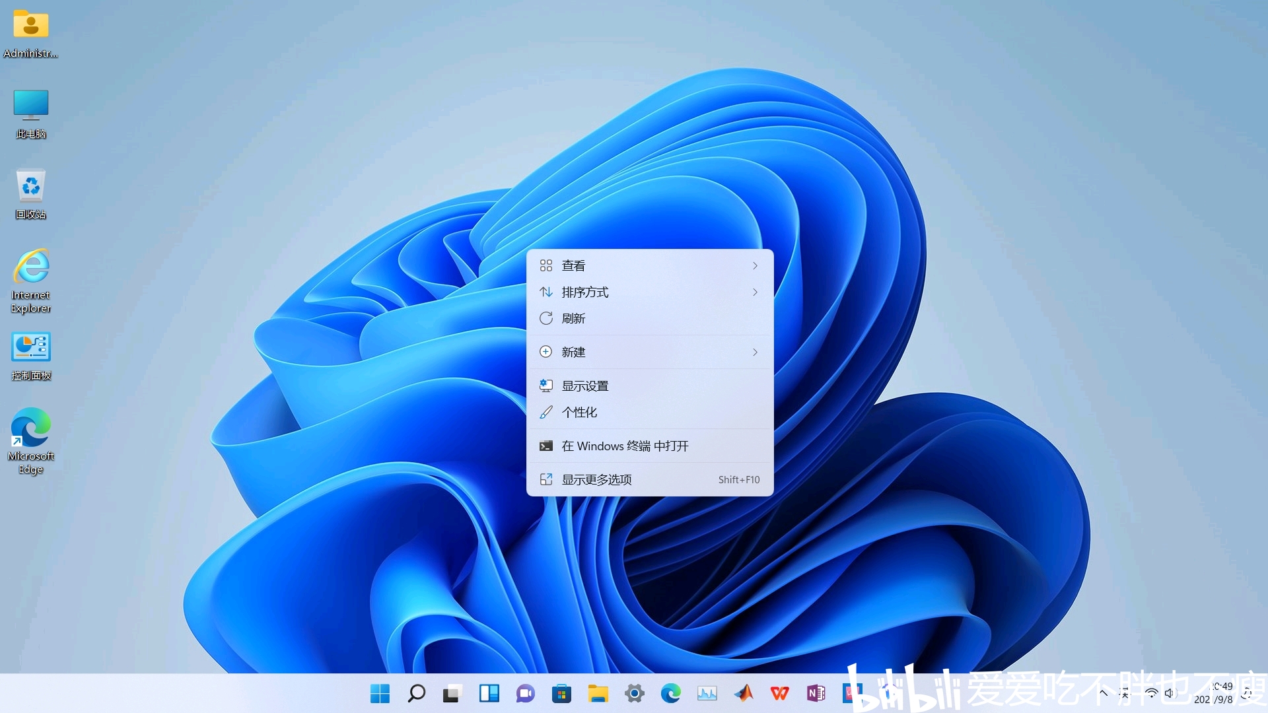Open the Widgets panel from taskbar
The width and height of the screenshot is (1268, 713).
[x=489, y=693]
